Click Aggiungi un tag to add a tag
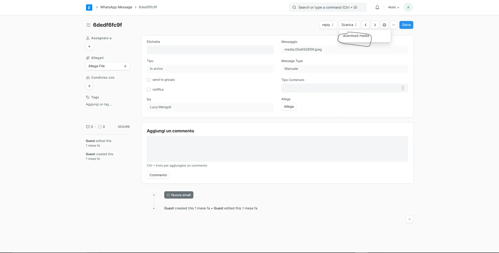The width and height of the screenshot is (499, 253). 99,104
